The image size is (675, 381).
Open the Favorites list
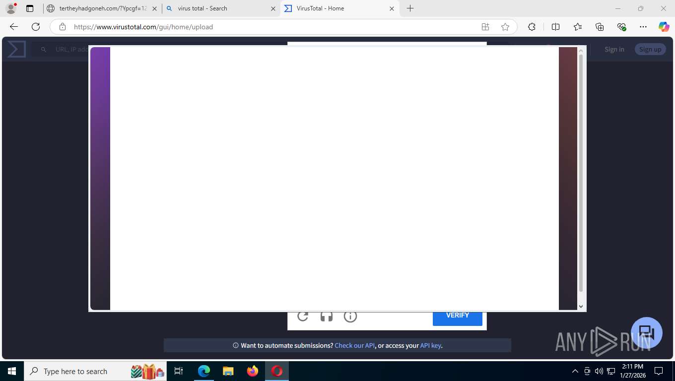578,27
